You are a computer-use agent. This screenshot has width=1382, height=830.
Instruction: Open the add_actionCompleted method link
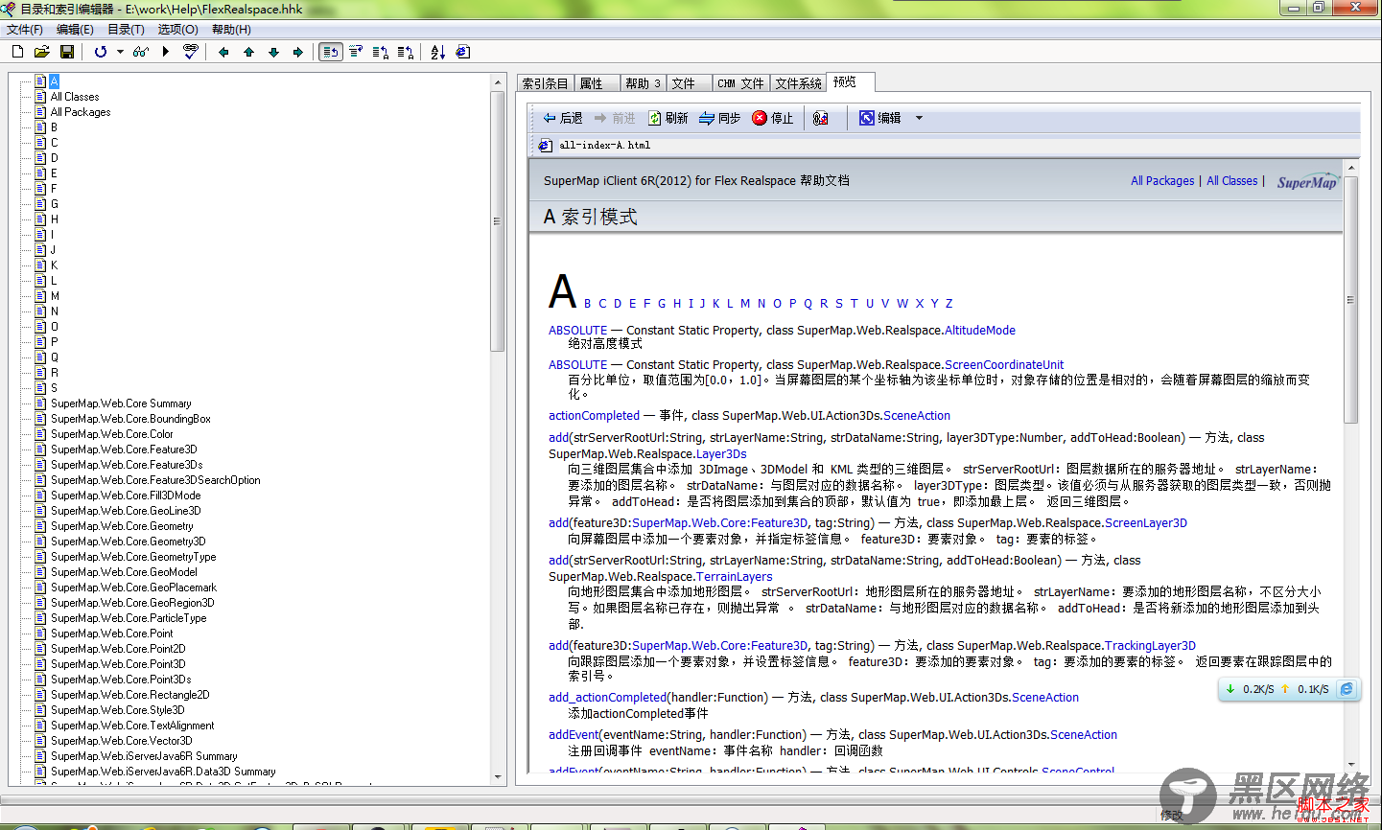tap(607, 697)
